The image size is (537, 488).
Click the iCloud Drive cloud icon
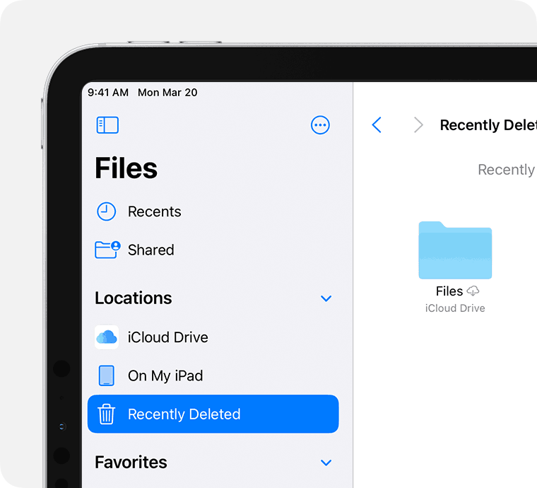[x=107, y=337]
